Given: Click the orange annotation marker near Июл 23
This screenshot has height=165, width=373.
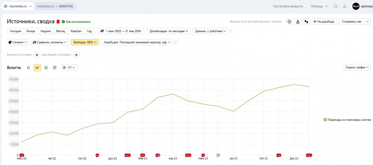Looking at the screenshot, I should point(218,155).
